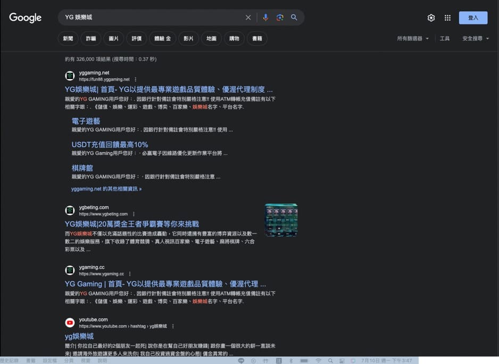The height and width of the screenshot is (364, 499).
Task: Start voice search with the microphone icon
Action: [x=265, y=18]
